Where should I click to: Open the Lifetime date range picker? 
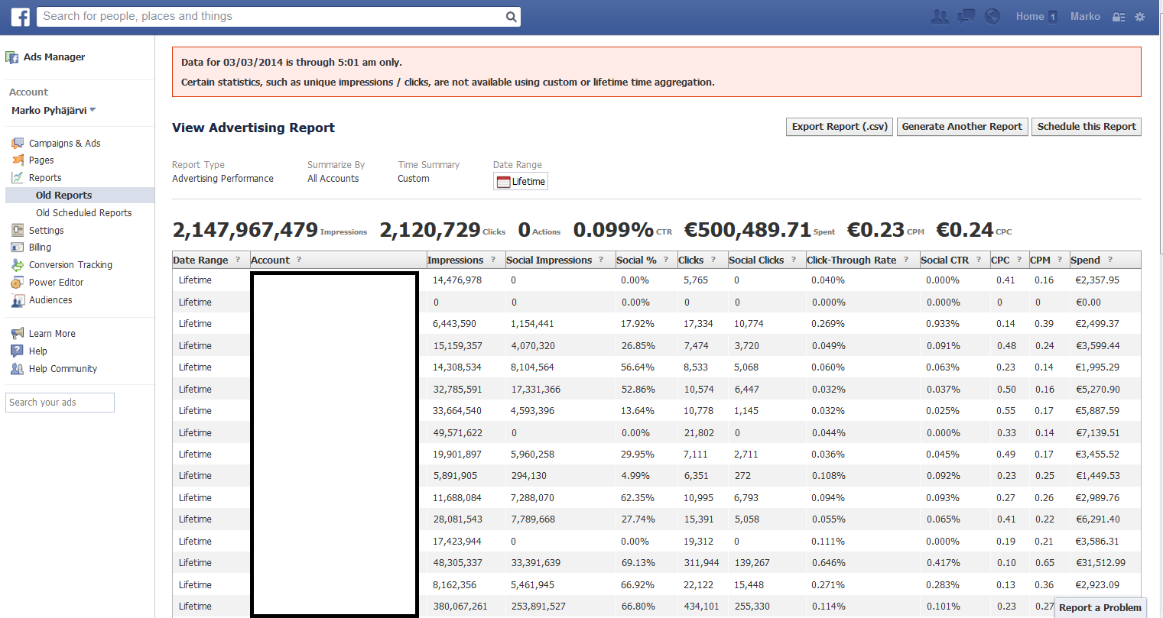521,181
